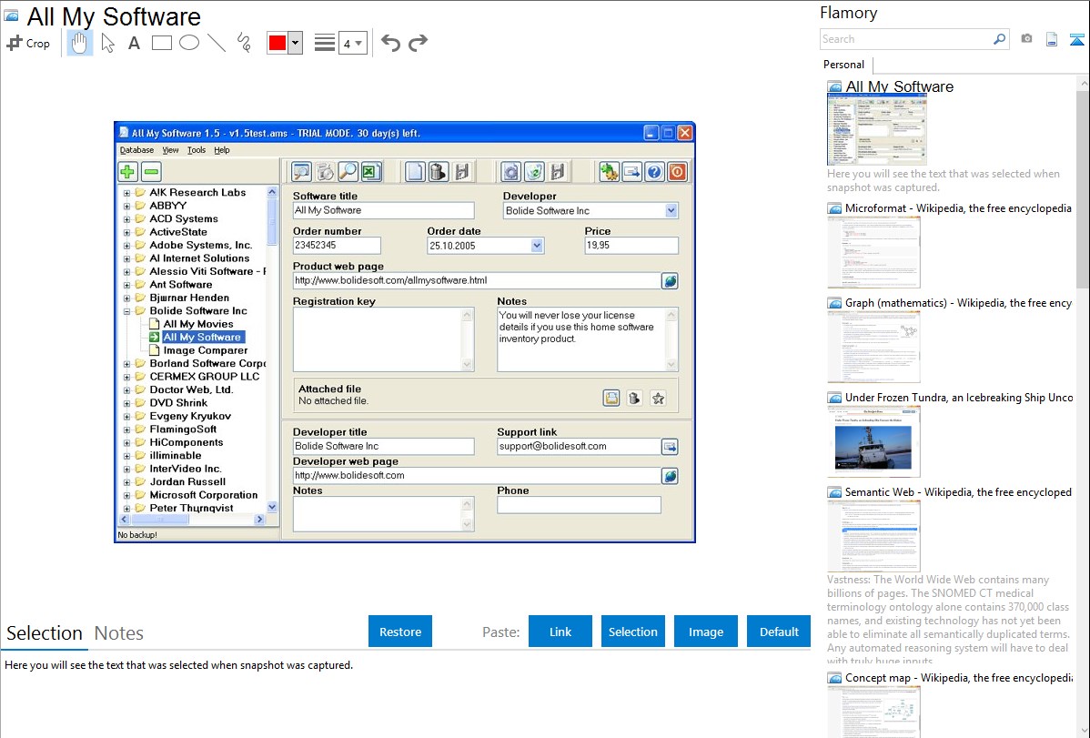
Task: Open the color picker dropdown arrow
Action: pyautogui.click(x=296, y=43)
